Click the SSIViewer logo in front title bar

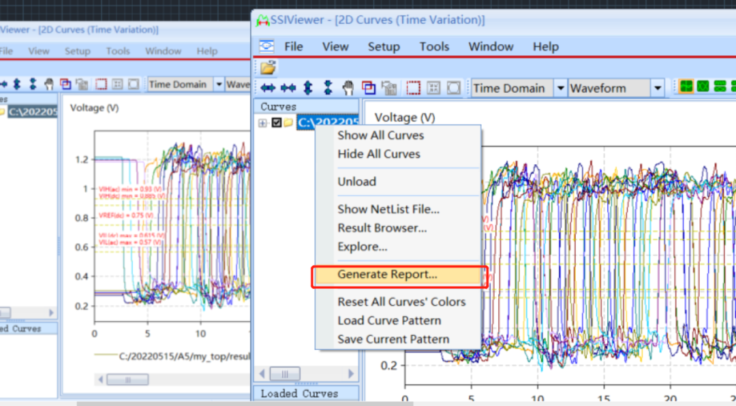[262, 20]
